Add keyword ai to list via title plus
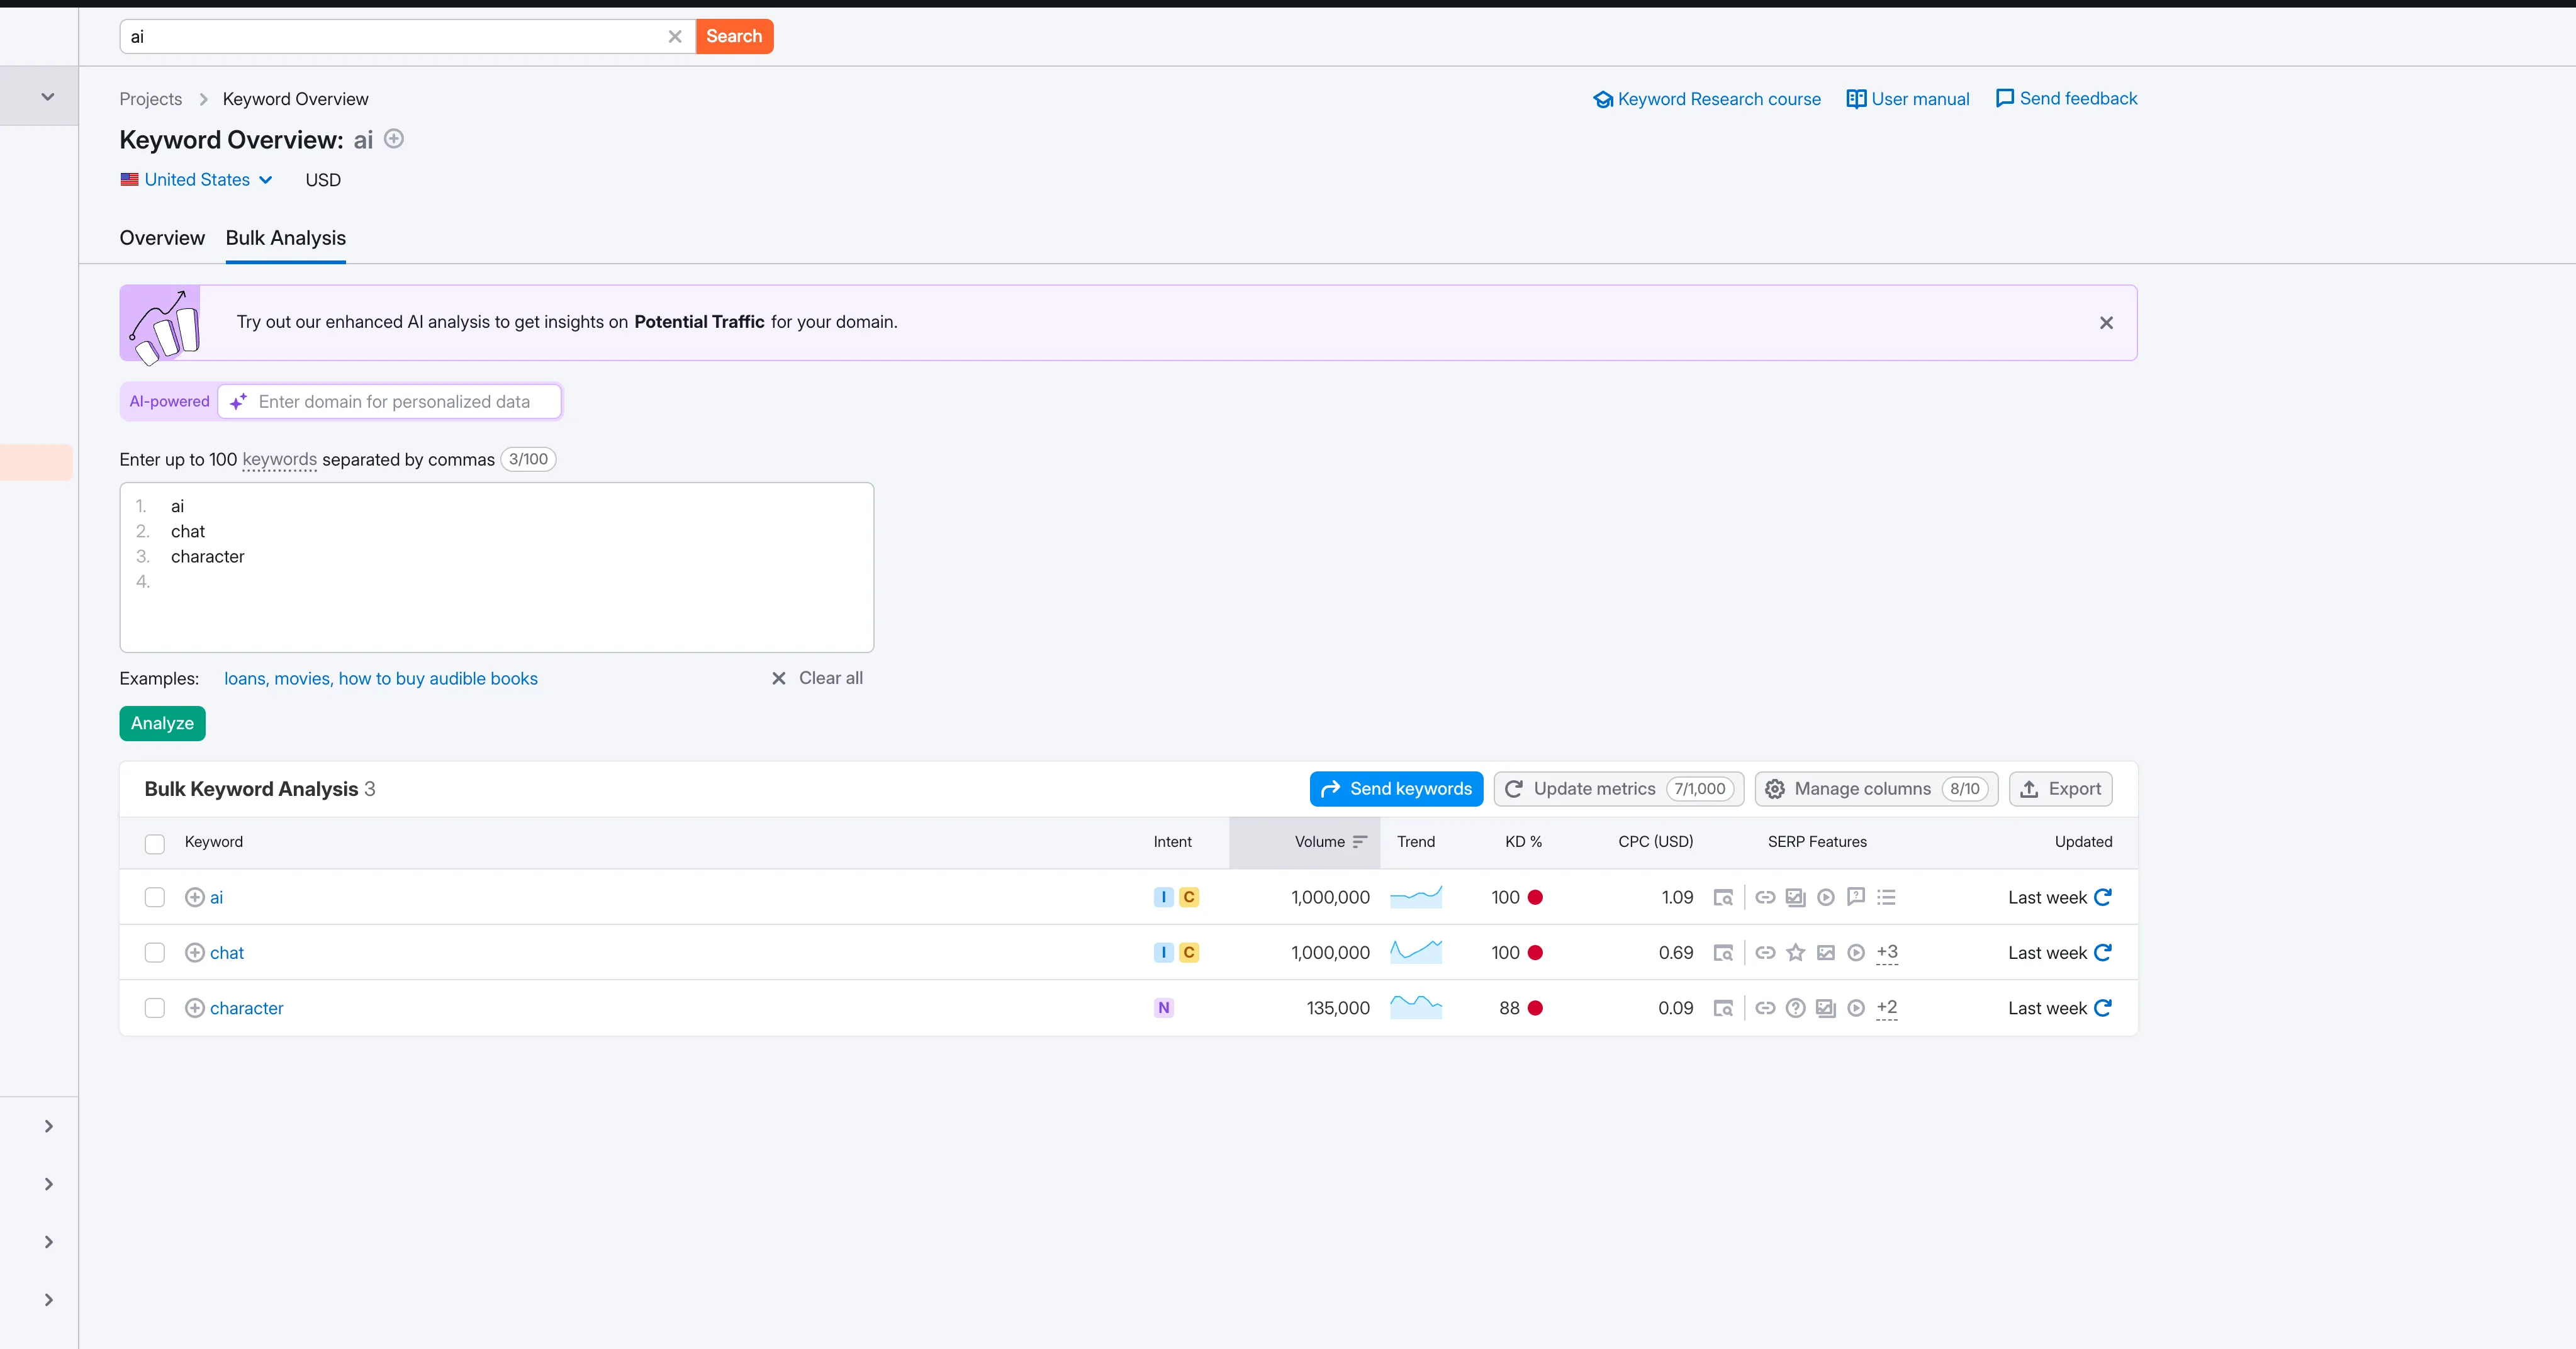Viewport: 2576px width, 1349px height. [394, 139]
